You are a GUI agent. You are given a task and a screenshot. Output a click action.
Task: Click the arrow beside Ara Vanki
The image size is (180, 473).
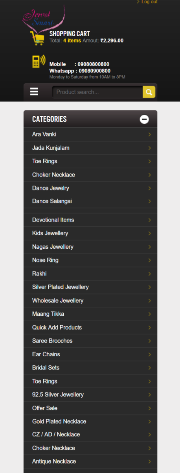tap(150, 134)
